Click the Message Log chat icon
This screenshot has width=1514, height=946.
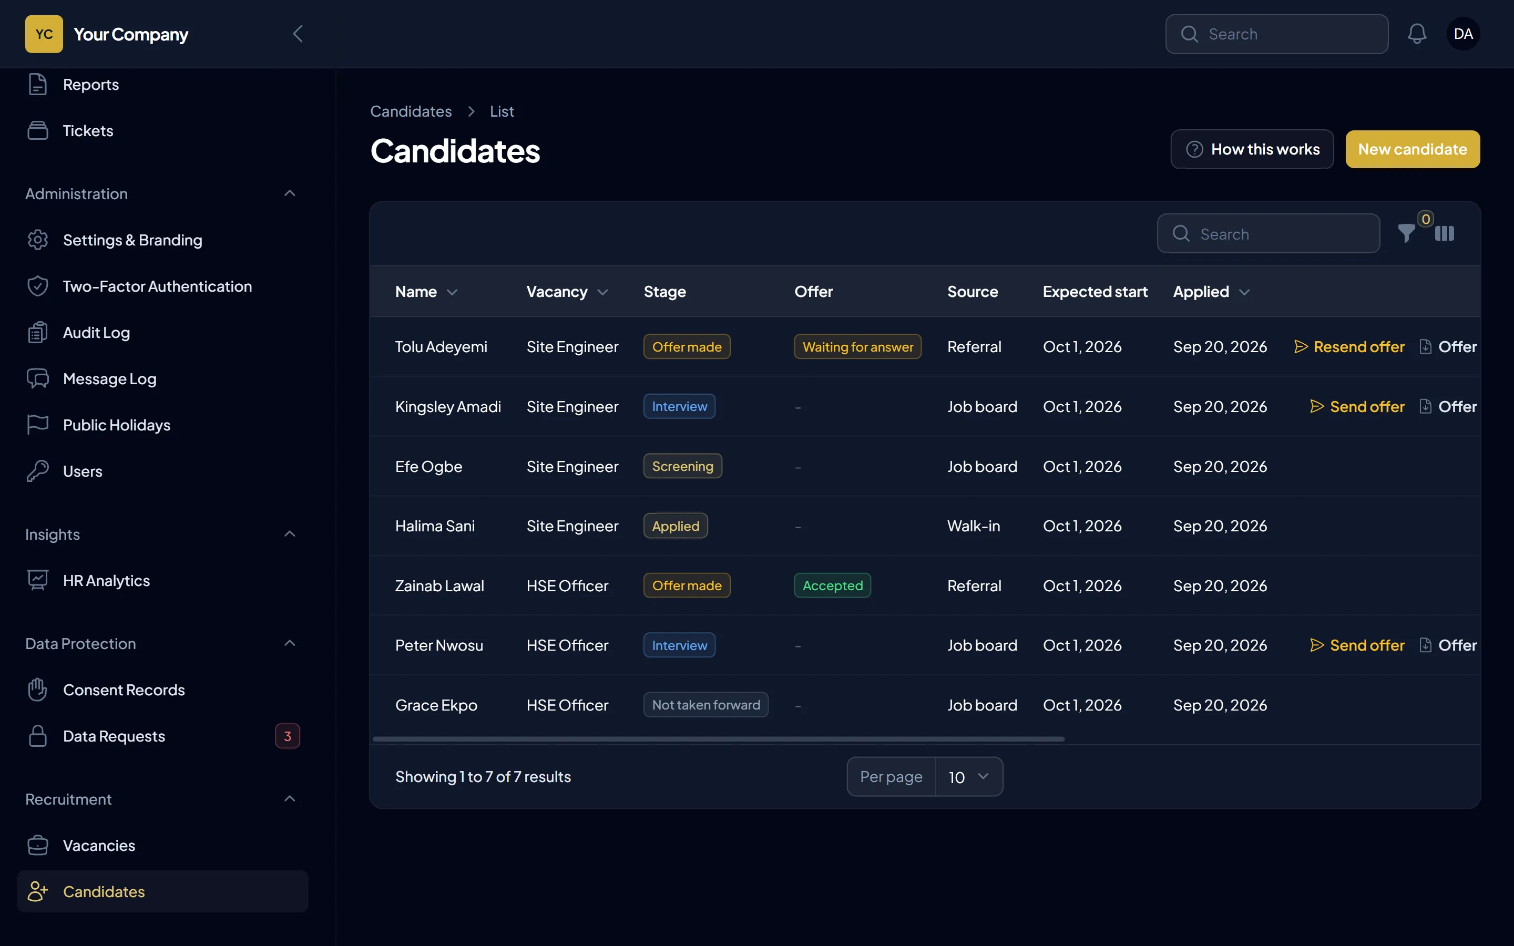click(x=37, y=378)
